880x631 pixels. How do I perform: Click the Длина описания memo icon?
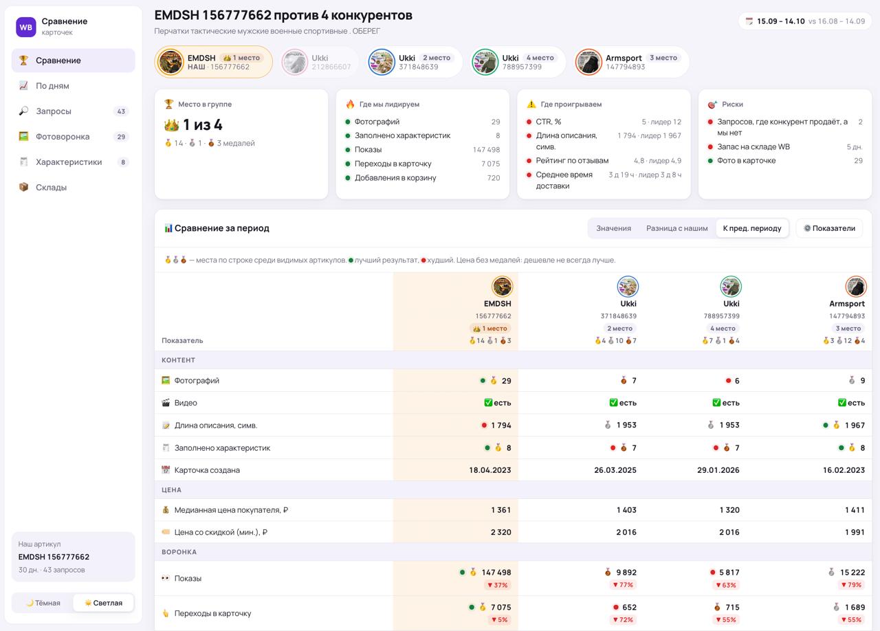click(x=166, y=425)
